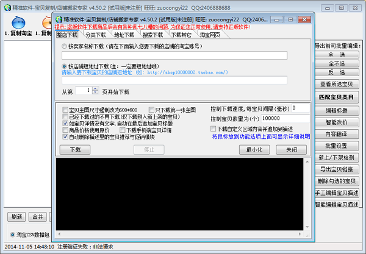Click the seller account name input field
366x254 pixels.
pyautogui.click(x=174, y=55)
